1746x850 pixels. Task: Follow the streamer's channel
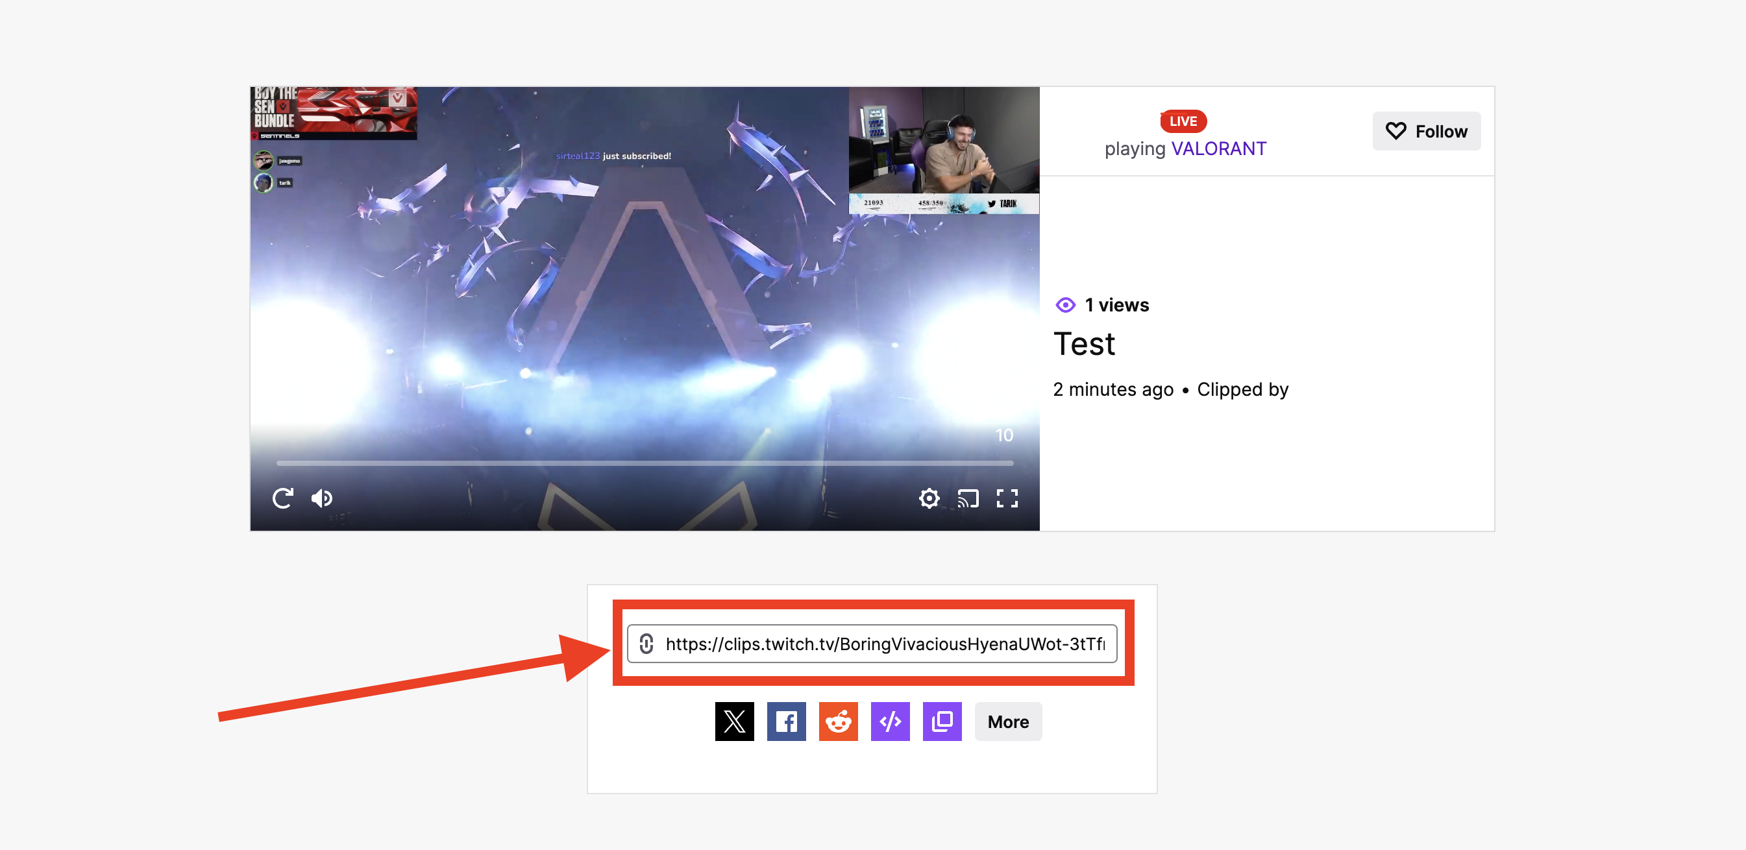[x=1426, y=131]
